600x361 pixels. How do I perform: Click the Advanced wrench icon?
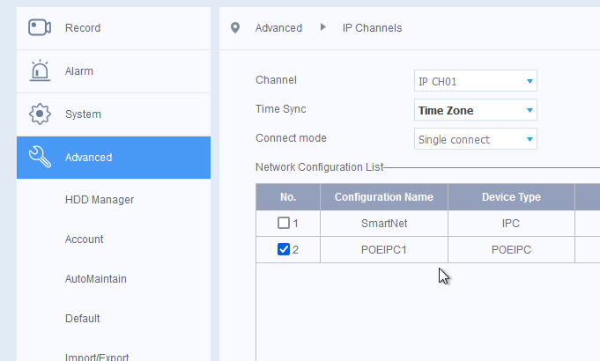(x=40, y=157)
